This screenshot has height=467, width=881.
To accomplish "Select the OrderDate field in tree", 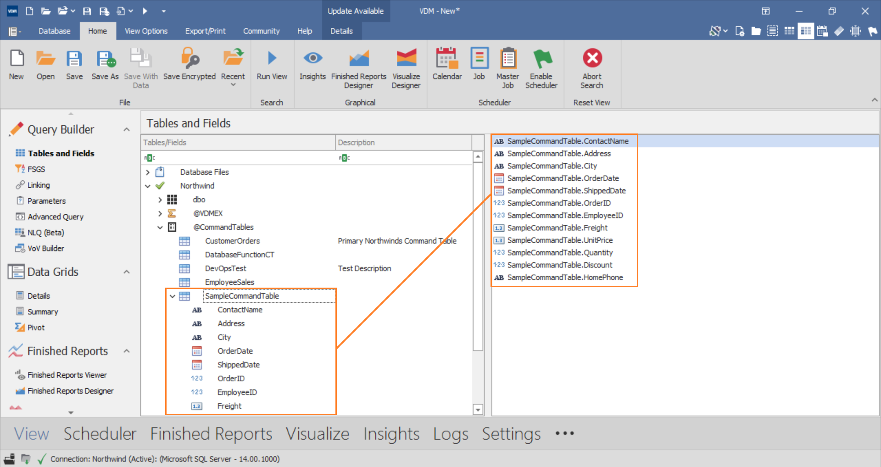I will (235, 351).
